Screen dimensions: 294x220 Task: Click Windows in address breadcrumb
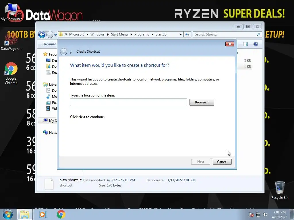click(x=97, y=34)
